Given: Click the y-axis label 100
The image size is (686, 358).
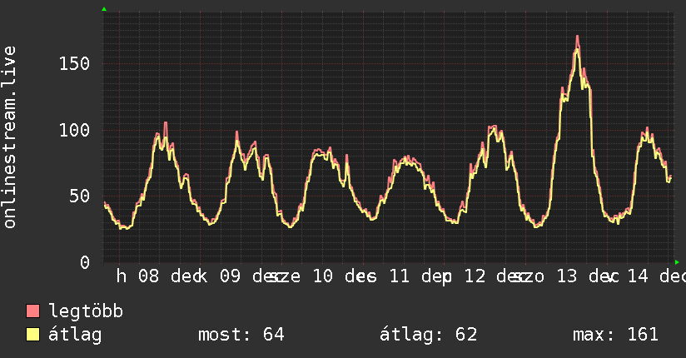Looking at the screenshot, I should click(x=74, y=130).
